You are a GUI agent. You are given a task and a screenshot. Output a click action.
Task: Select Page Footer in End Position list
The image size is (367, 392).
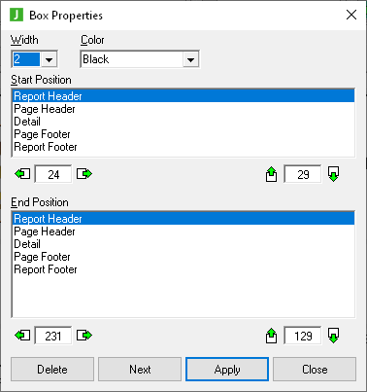(183, 257)
